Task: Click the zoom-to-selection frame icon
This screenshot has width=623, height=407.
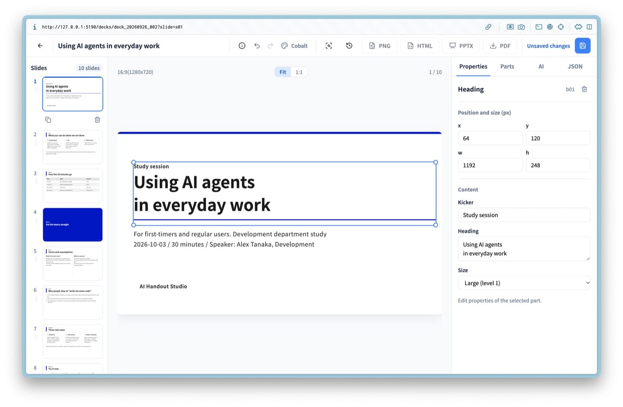Action: tap(329, 46)
